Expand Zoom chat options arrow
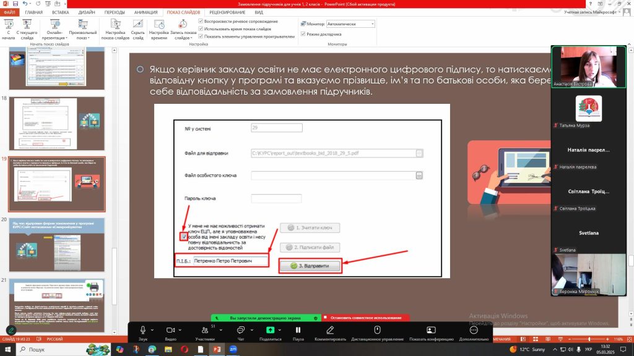This screenshot has width=634, height=356. 251,330
